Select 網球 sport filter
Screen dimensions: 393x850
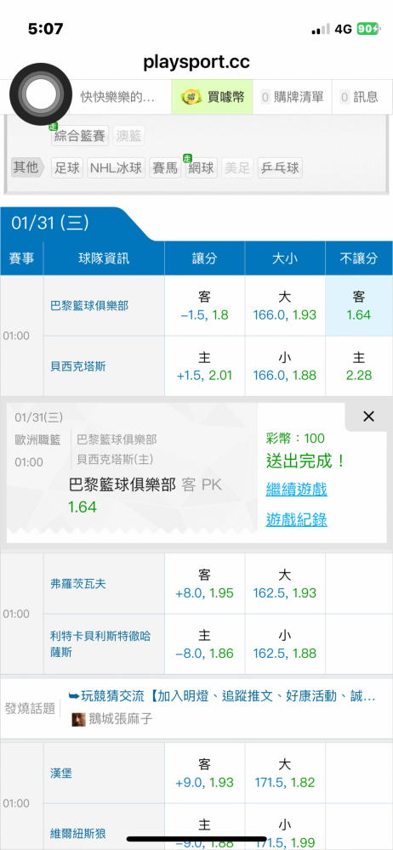tap(201, 167)
